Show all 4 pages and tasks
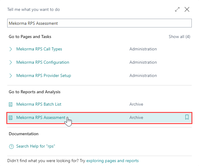The image size is (199, 166). pos(179,37)
